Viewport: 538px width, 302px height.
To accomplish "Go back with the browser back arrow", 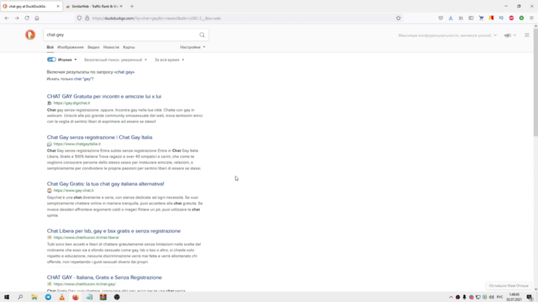I will (7, 18).
